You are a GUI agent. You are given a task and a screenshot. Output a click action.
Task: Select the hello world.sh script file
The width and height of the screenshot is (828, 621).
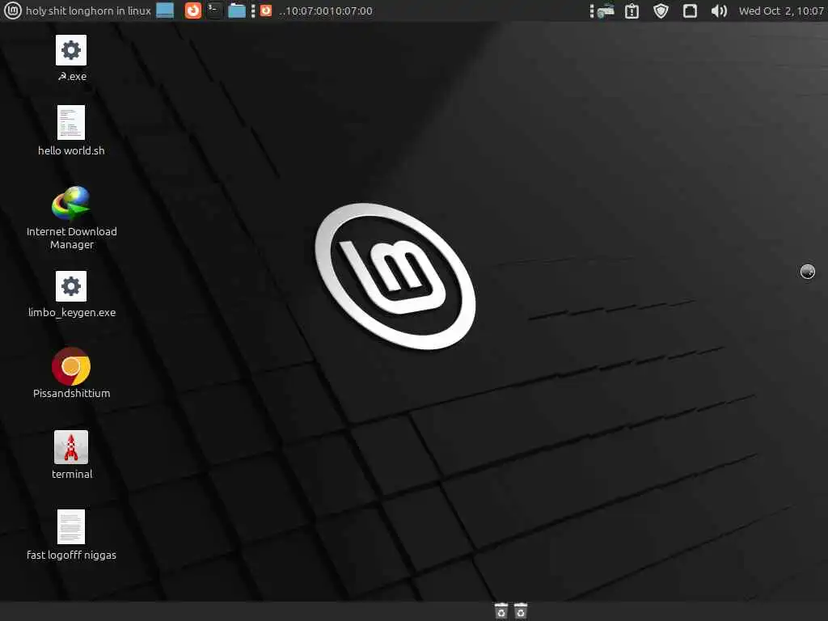pos(71,130)
